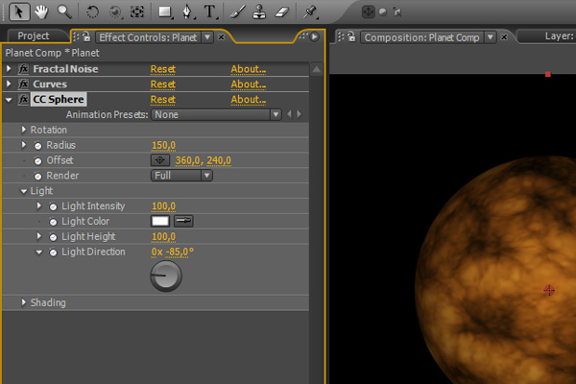
Task: Expand the Radius property
Action: pyautogui.click(x=23, y=145)
